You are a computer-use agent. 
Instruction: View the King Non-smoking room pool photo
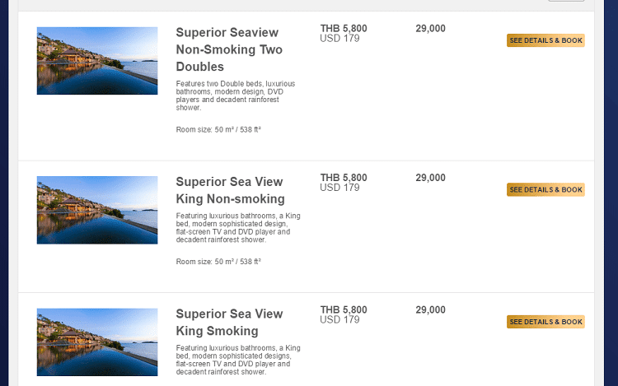[x=97, y=210]
